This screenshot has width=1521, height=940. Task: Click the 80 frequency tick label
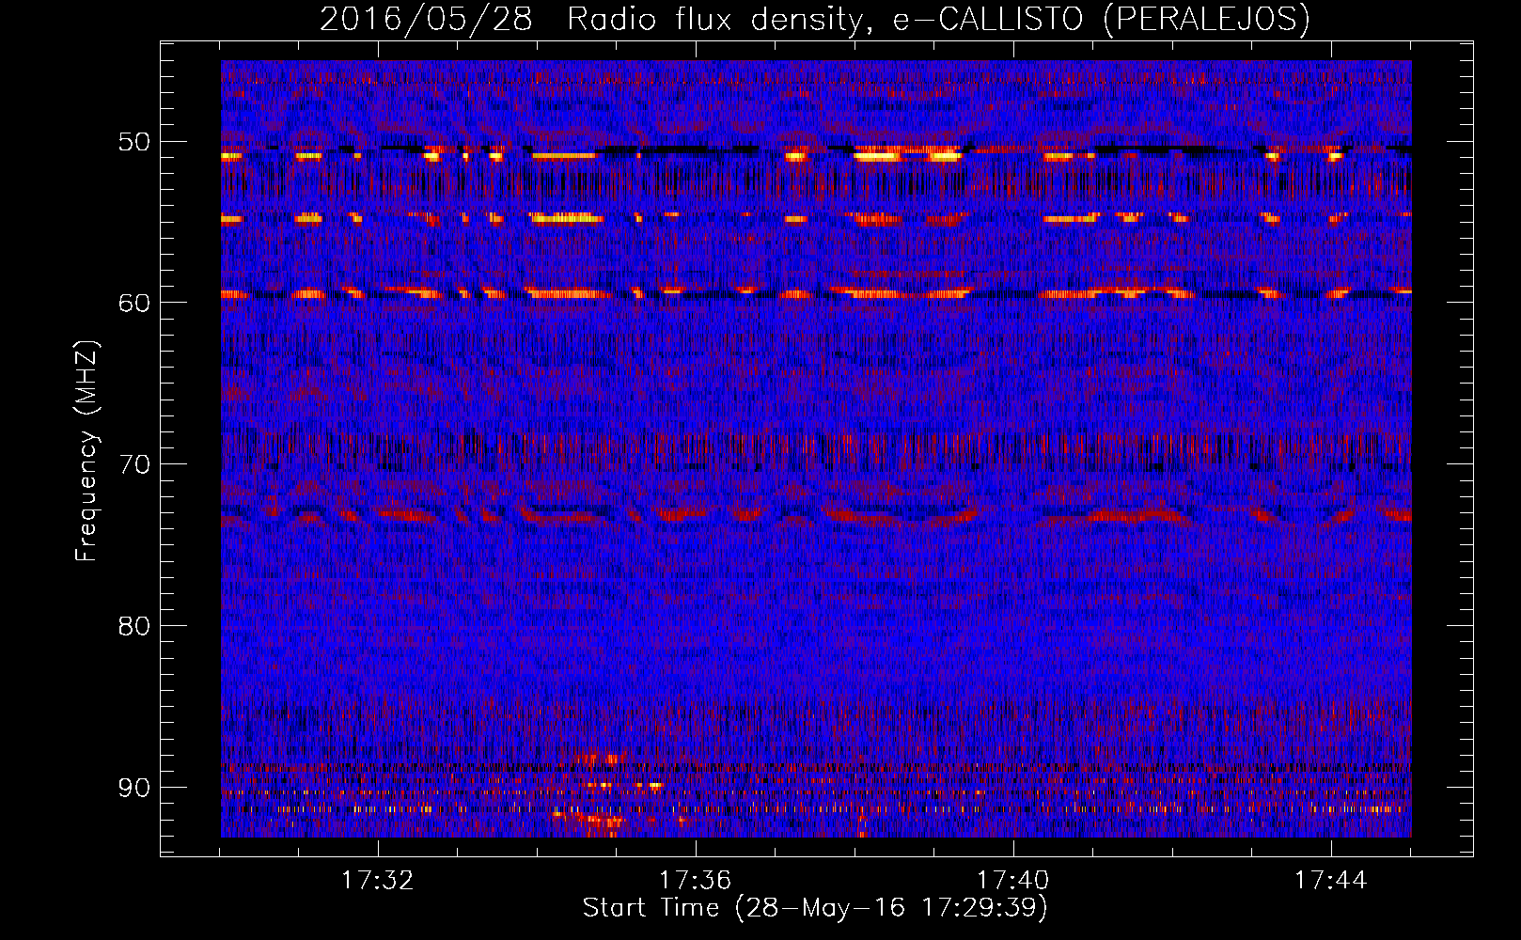point(133,626)
